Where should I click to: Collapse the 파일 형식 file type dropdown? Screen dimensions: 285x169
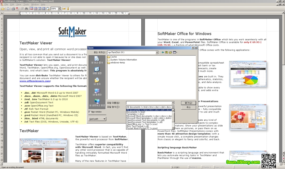click(x=173, y=107)
